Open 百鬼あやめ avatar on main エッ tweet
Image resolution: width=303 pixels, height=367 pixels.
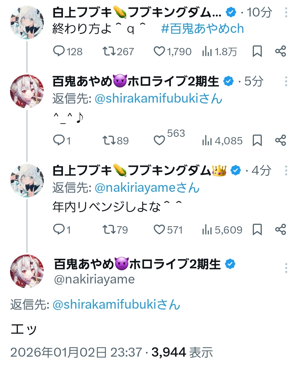27,271
